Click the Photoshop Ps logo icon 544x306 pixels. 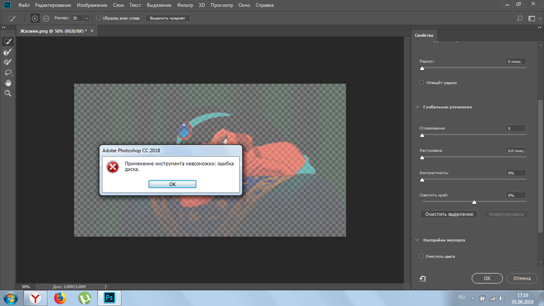tap(7, 5)
